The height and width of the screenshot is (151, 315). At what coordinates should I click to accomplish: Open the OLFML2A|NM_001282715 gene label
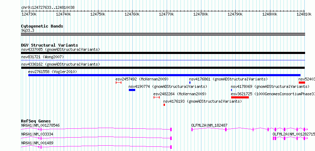294,134
